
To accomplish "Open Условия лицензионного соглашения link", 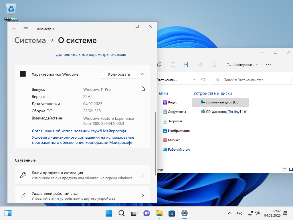I will tap(83, 140).
